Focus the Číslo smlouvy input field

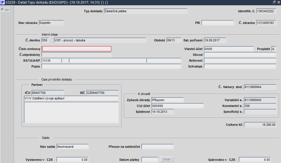(76, 49)
